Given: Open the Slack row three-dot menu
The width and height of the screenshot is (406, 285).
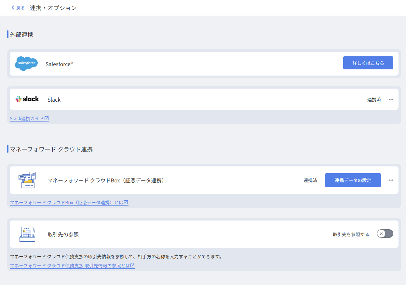Looking at the screenshot, I should 391,99.
